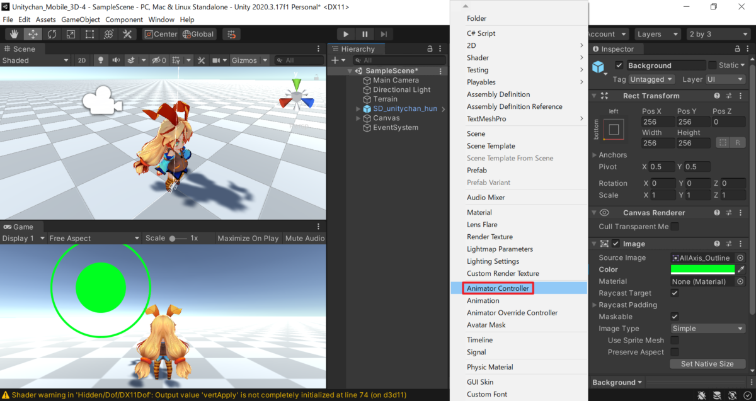Image resolution: width=756 pixels, height=401 pixels.
Task: Open the Color swatch picker
Action: [x=703, y=269]
